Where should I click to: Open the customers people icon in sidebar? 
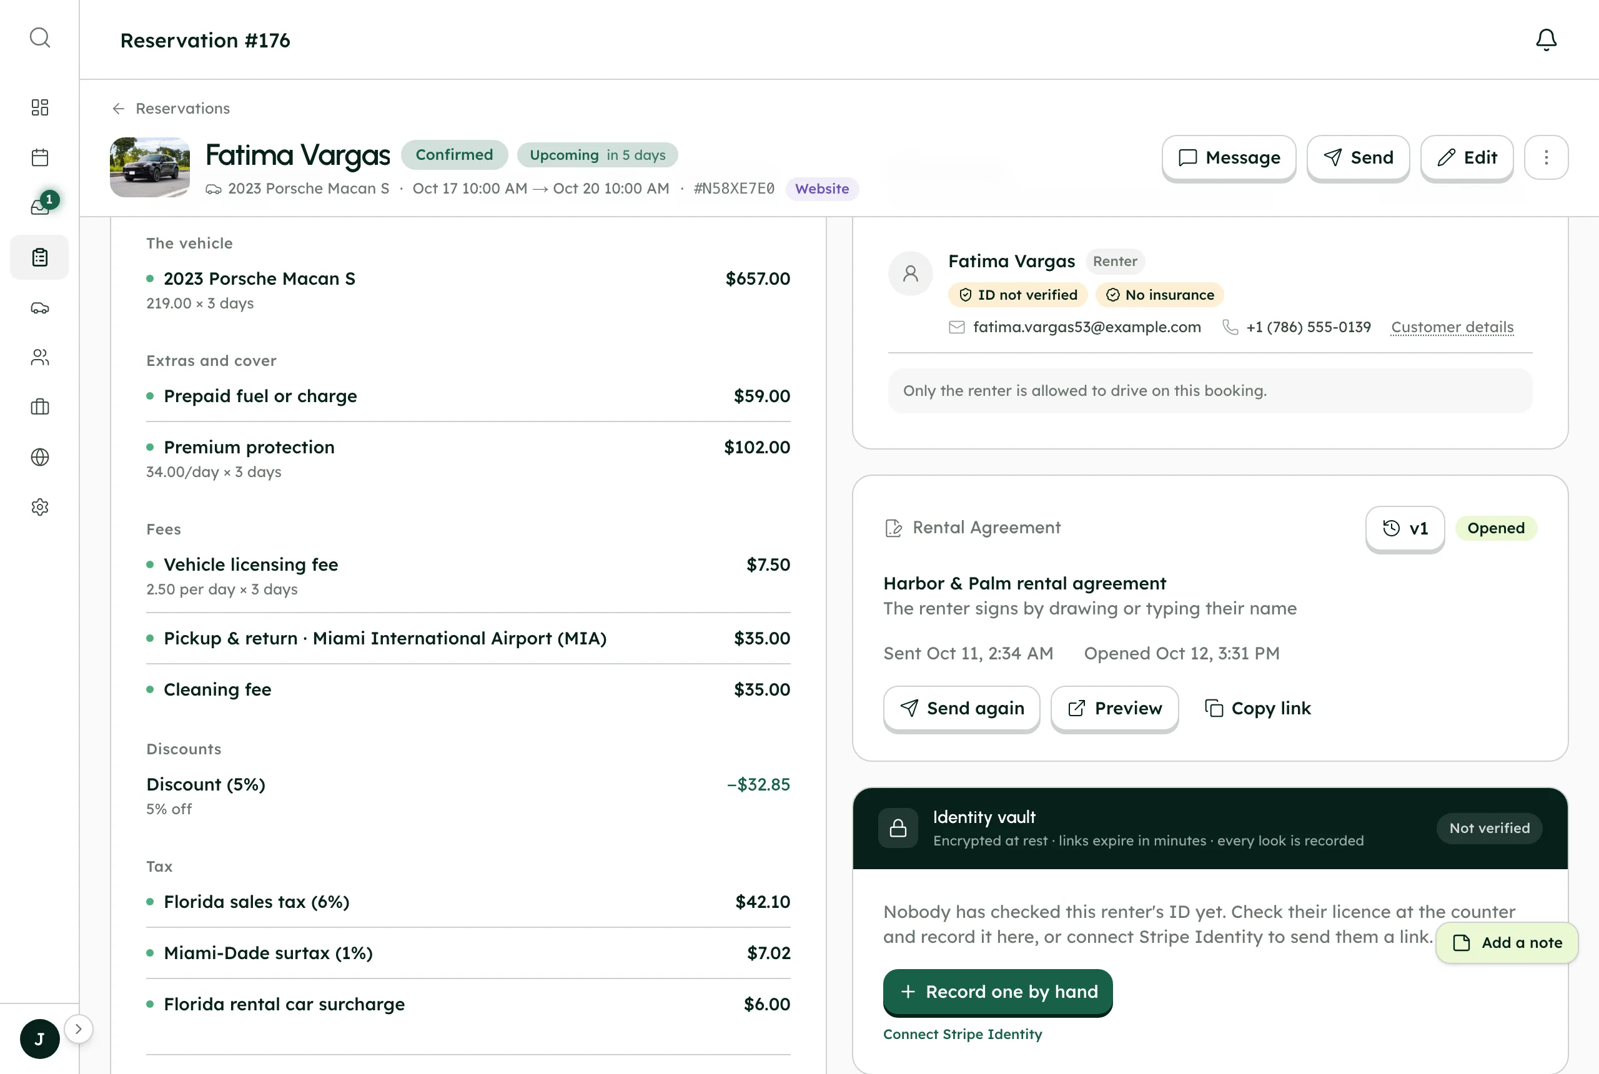(x=40, y=358)
